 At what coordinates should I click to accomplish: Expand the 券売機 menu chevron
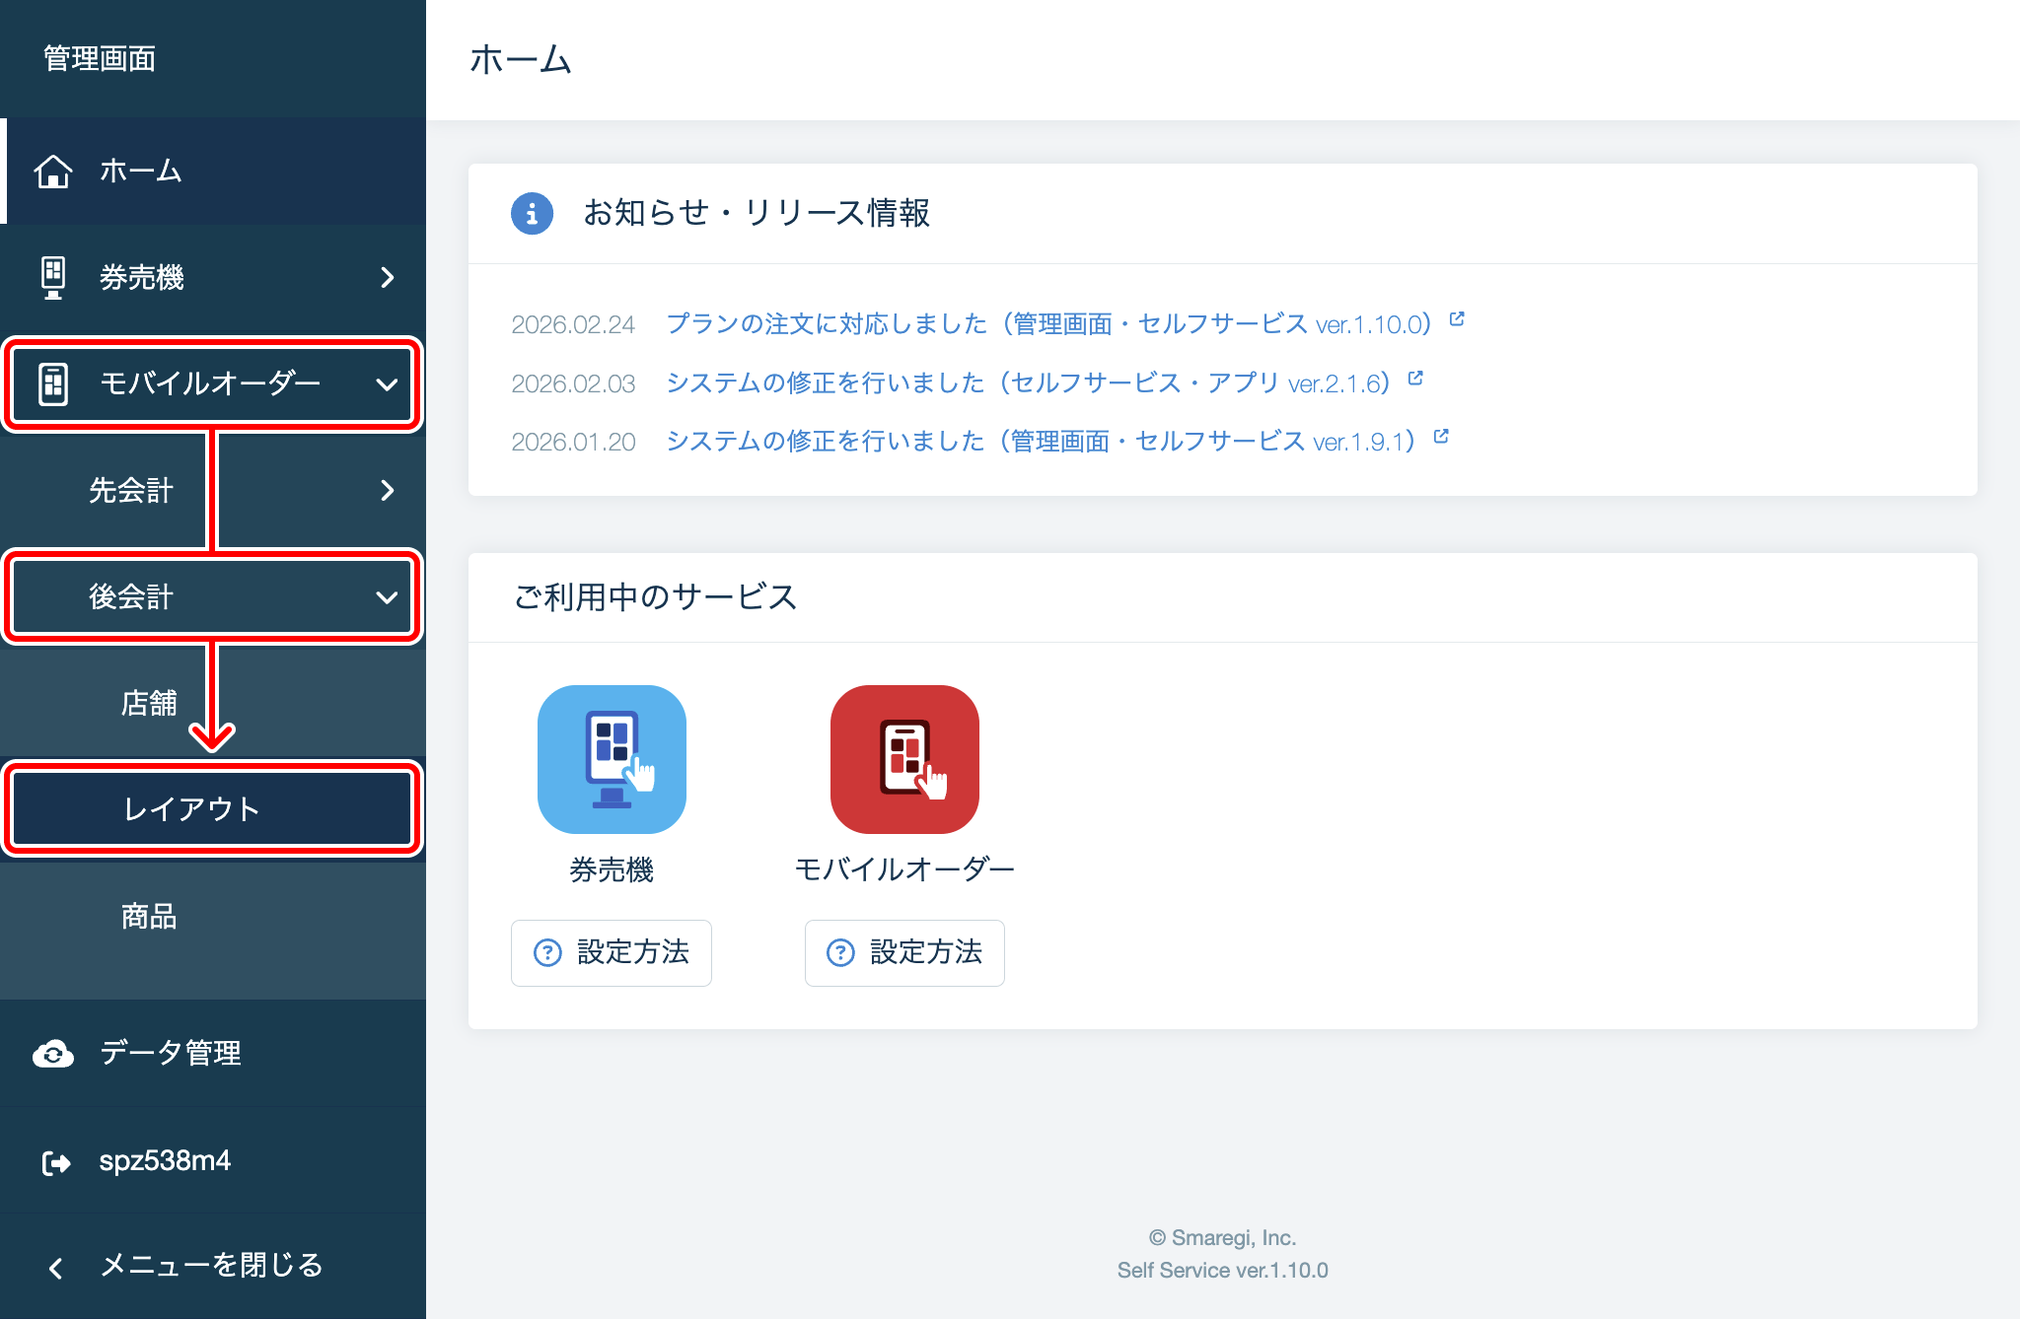tap(388, 278)
